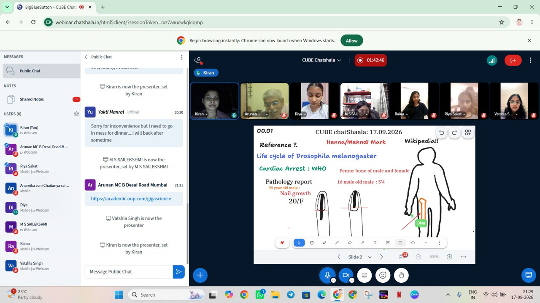Click the undo icon on whiteboard
Image resolution: width=540 pixels, height=303 pixels.
(442, 133)
